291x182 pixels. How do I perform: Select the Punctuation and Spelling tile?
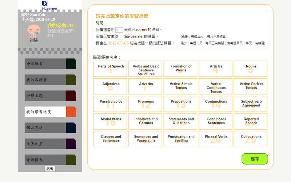click(x=180, y=139)
